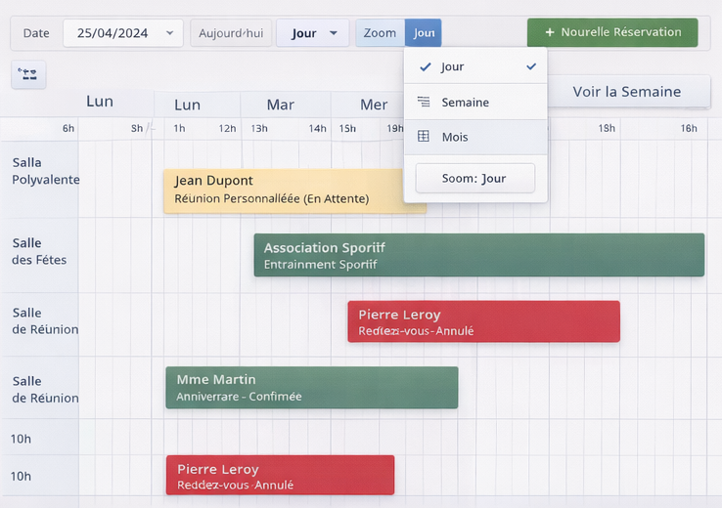Open Mme Martin Anniverrare reservation
722x508 pixels.
(x=312, y=388)
